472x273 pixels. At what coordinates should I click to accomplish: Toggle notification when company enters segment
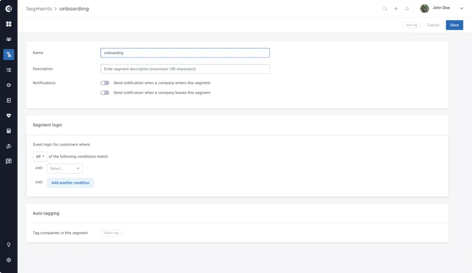click(105, 83)
